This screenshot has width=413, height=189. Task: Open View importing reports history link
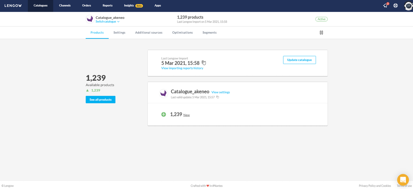click(x=182, y=68)
